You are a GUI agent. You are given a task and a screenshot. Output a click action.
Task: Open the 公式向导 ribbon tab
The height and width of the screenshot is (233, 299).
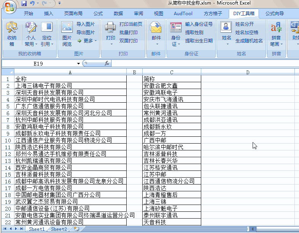(x=275, y=14)
